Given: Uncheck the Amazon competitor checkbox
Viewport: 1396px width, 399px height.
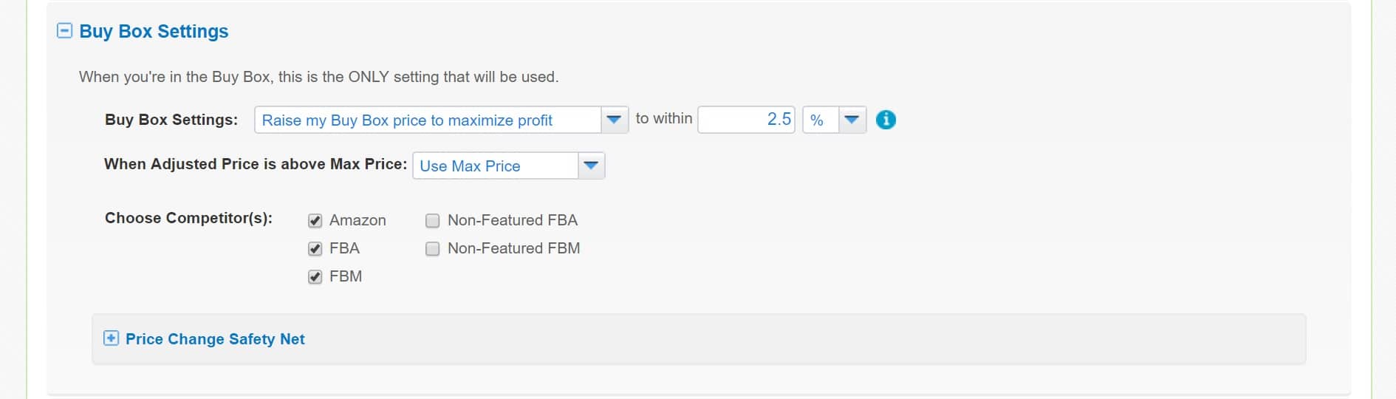Looking at the screenshot, I should pyautogui.click(x=315, y=221).
